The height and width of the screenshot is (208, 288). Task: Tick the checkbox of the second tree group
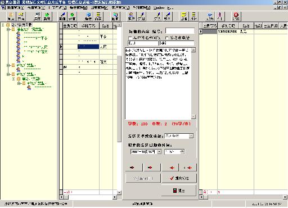tap(13, 65)
